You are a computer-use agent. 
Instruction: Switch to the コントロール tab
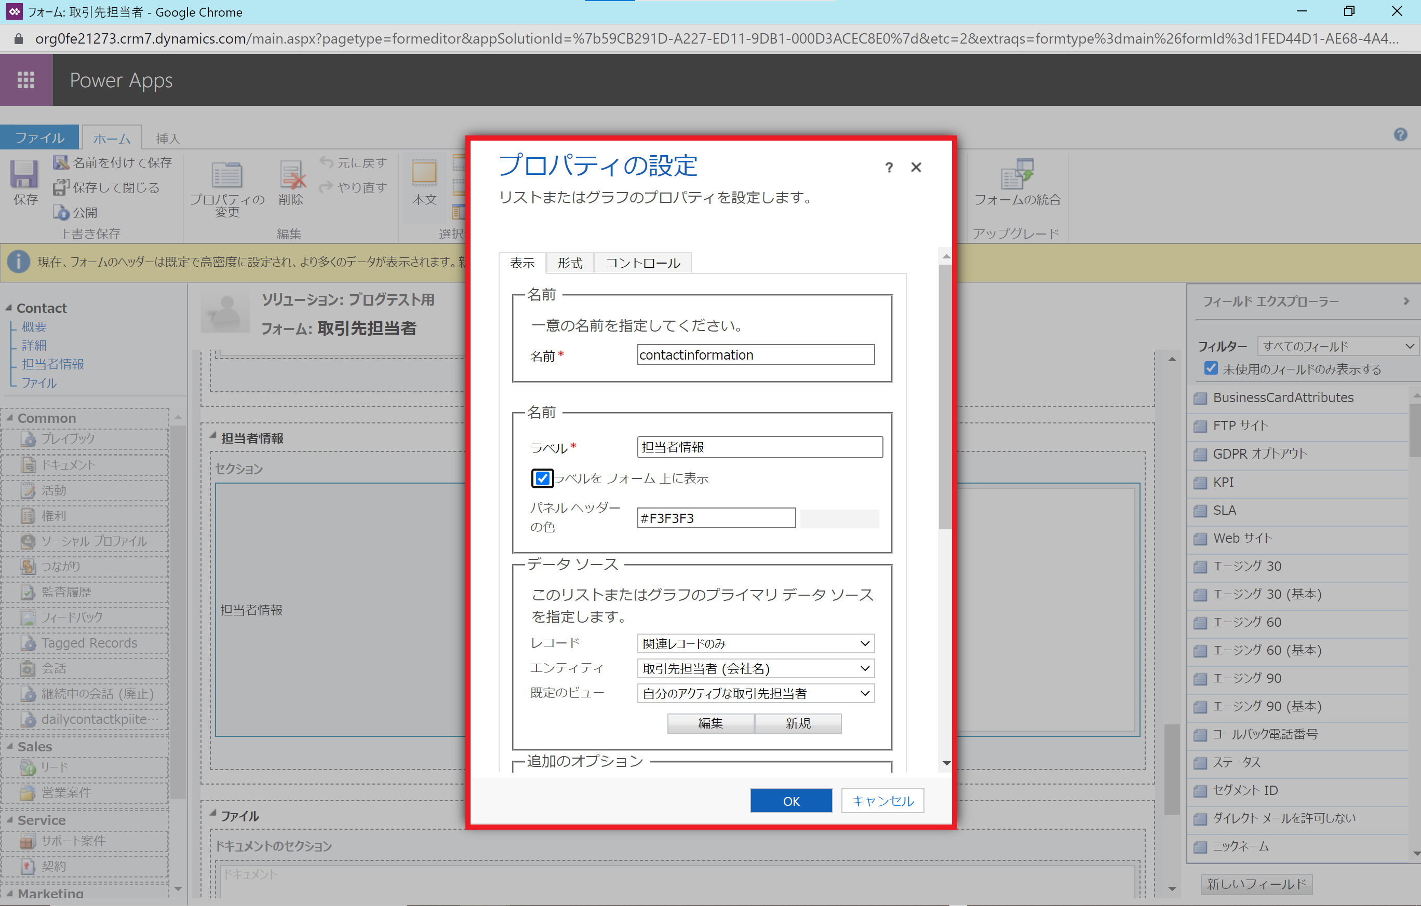tap(642, 263)
